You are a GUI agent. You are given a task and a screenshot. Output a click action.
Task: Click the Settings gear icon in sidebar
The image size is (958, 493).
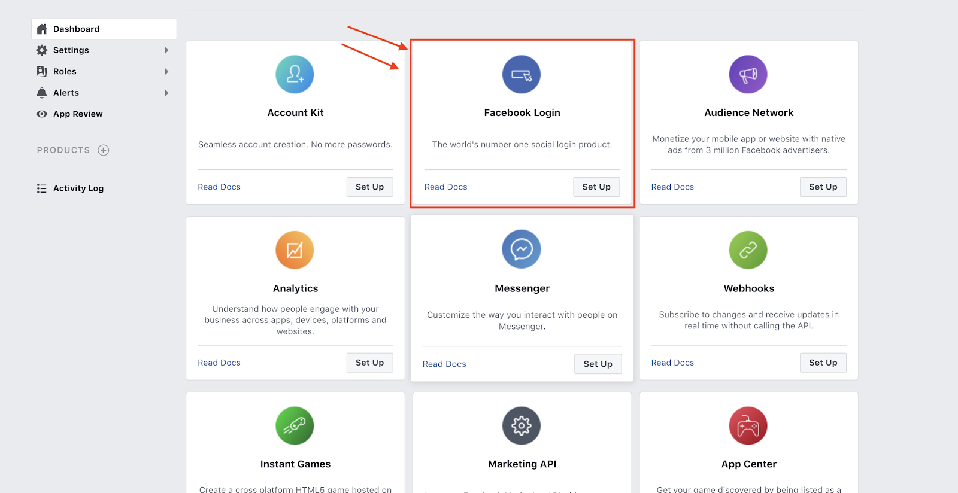[x=42, y=50]
